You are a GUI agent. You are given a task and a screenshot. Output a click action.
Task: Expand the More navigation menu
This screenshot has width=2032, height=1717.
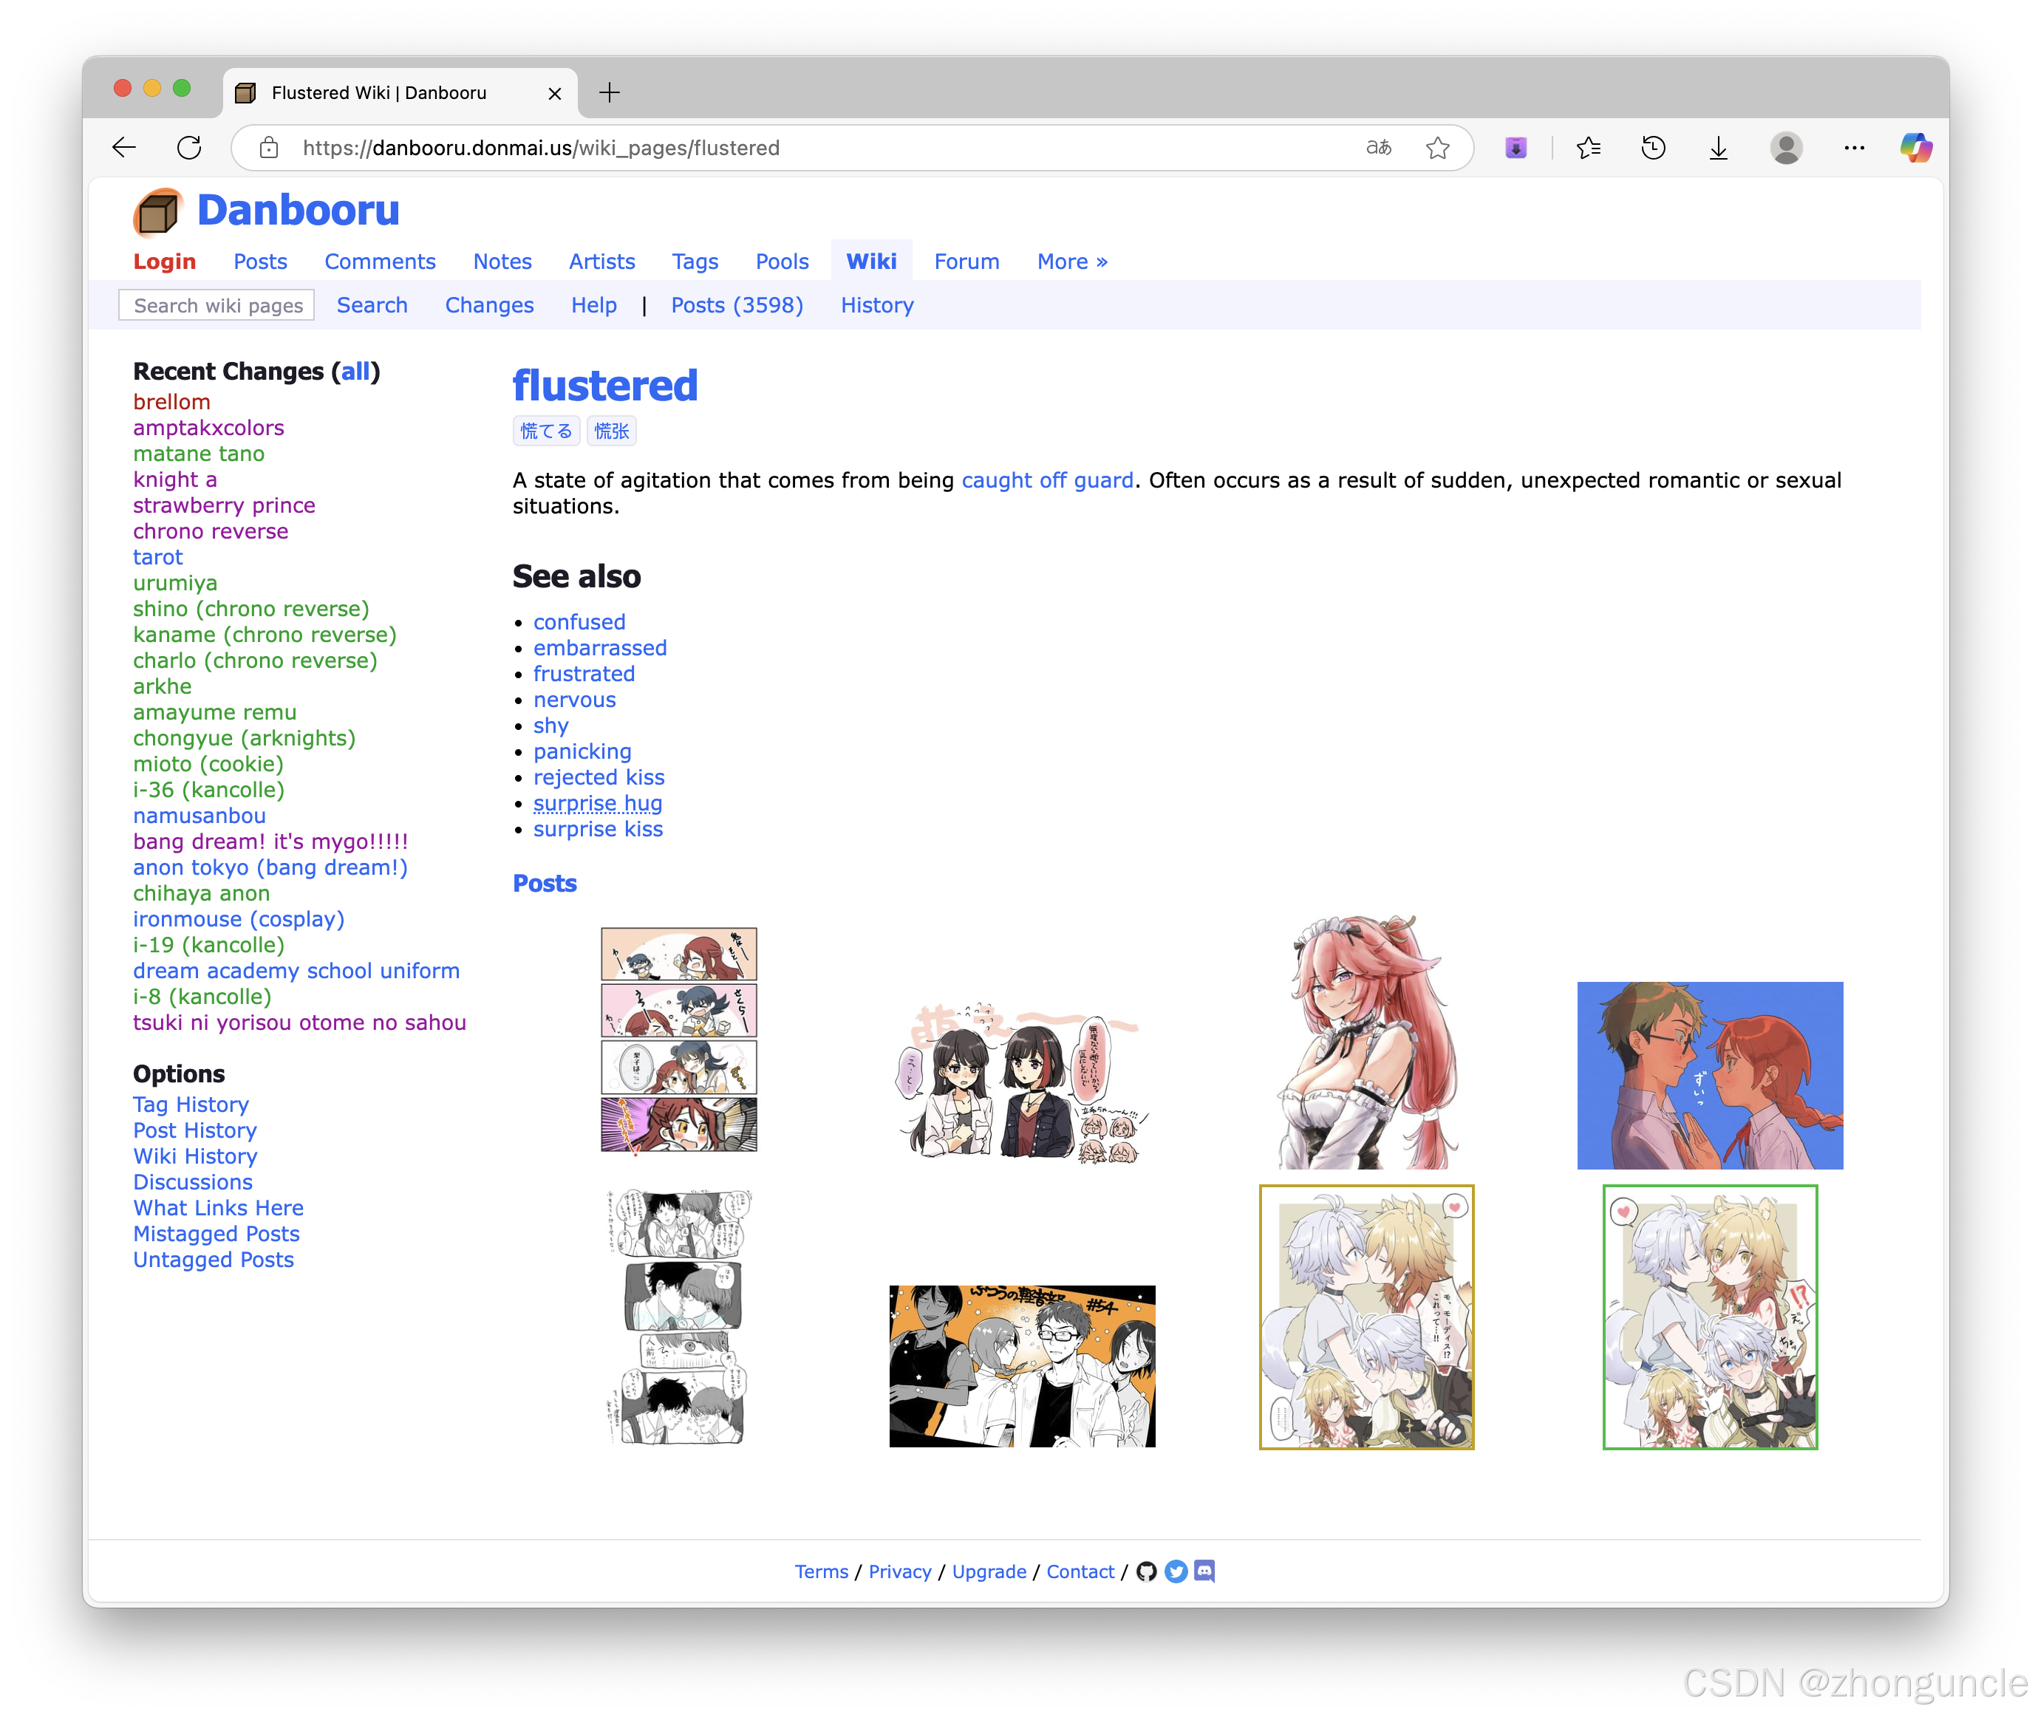click(1071, 261)
